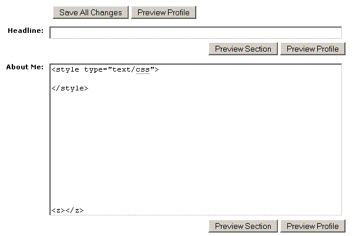
Task: Click the empty middle of About Me textarea
Action: click(x=195, y=147)
